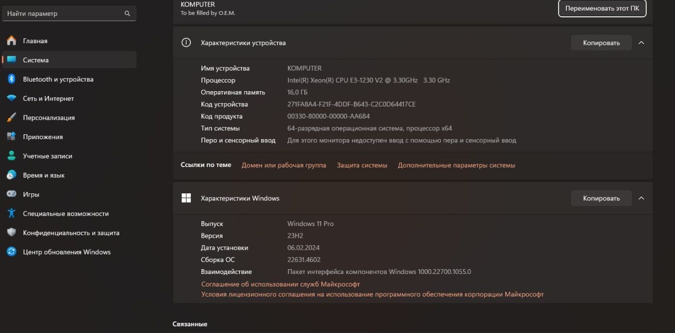Click the Система monitor icon in sidebar
This screenshot has width=675, height=333.
(x=11, y=60)
